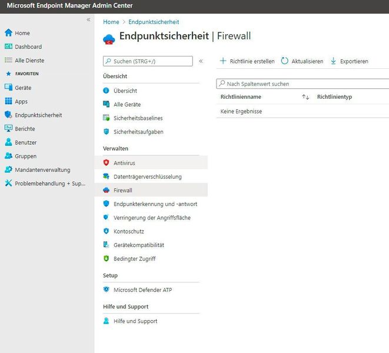Follow the Home breadcrumb link
The image size is (389, 353).
111,22
